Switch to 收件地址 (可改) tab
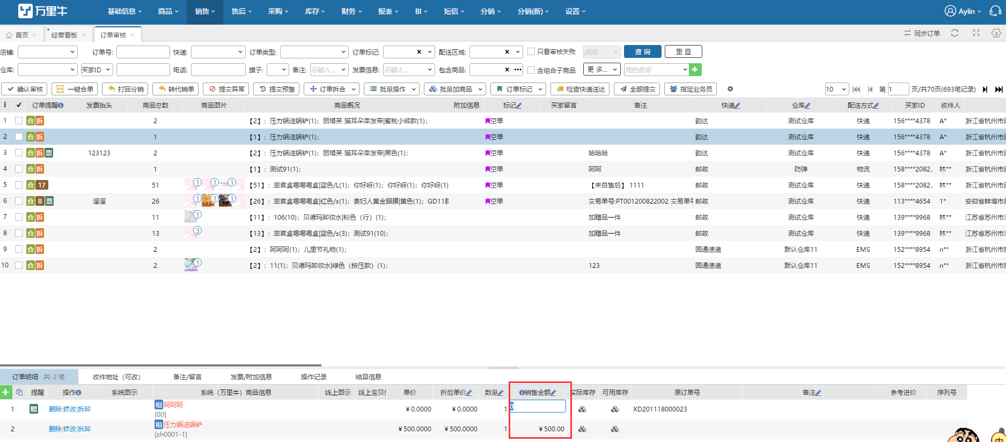 116,377
